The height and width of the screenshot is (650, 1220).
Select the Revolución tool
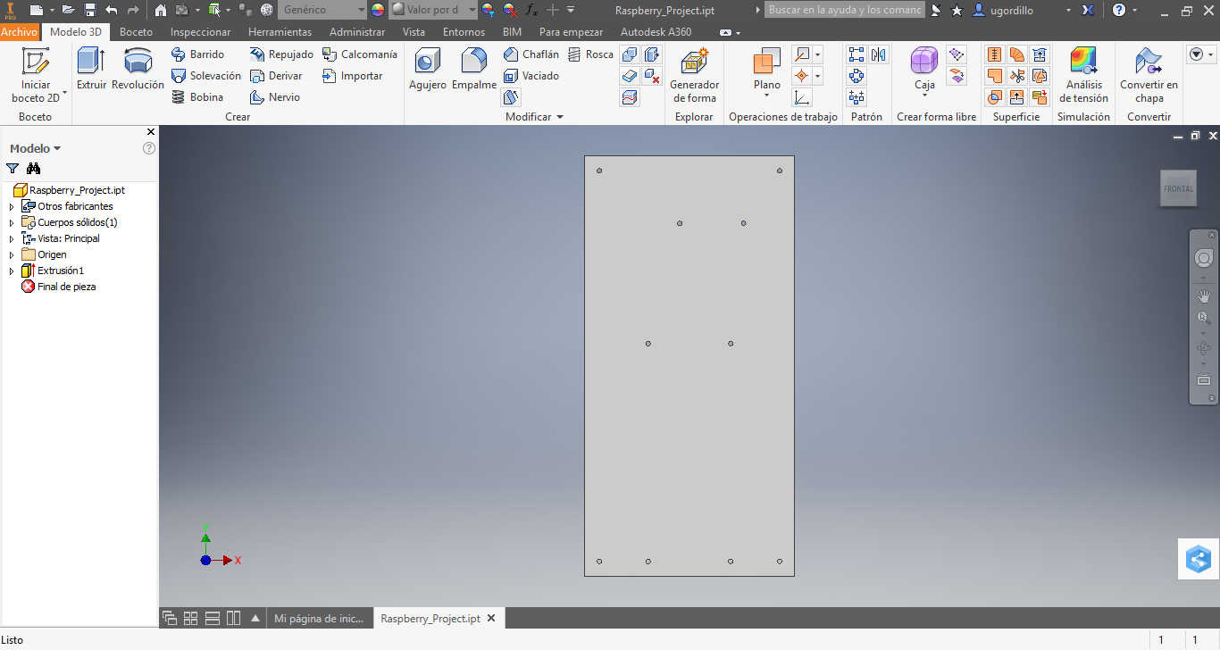click(138, 69)
